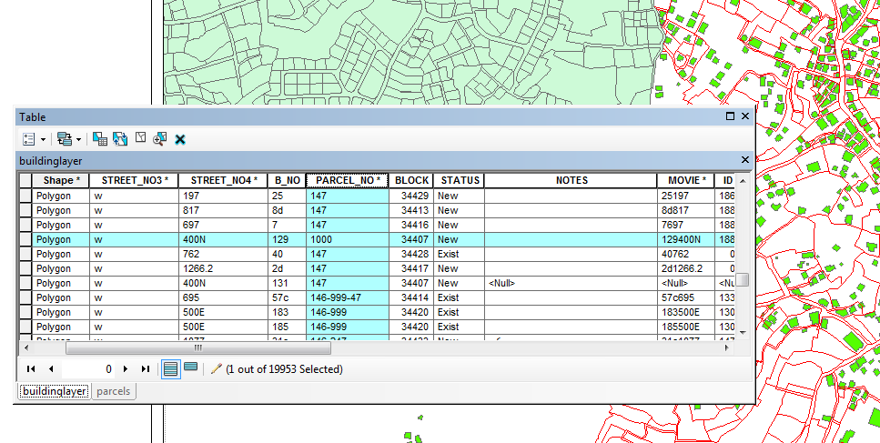Go to the first record

point(31,369)
